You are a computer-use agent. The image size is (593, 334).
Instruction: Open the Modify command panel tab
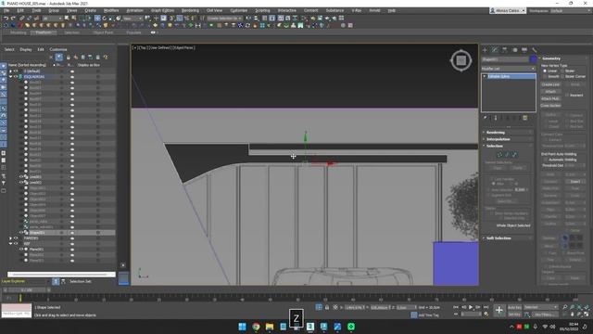pyautogui.click(x=495, y=49)
